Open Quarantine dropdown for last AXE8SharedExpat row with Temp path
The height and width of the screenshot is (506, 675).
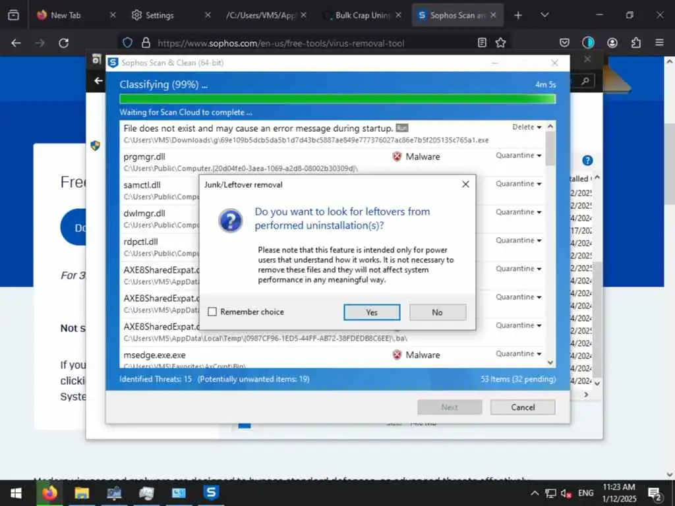coord(518,325)
